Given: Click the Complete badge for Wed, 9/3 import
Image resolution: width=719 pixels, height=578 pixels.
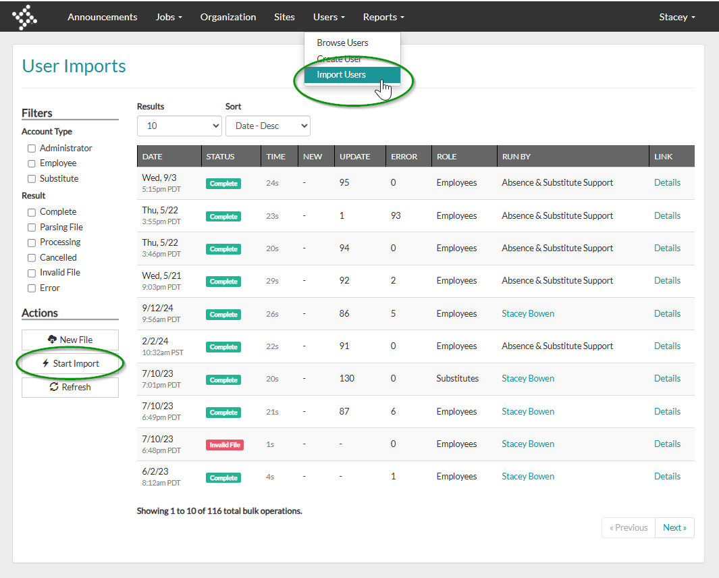Looking at the screenshot, I should pyautogui.click(x=223, y=184).
